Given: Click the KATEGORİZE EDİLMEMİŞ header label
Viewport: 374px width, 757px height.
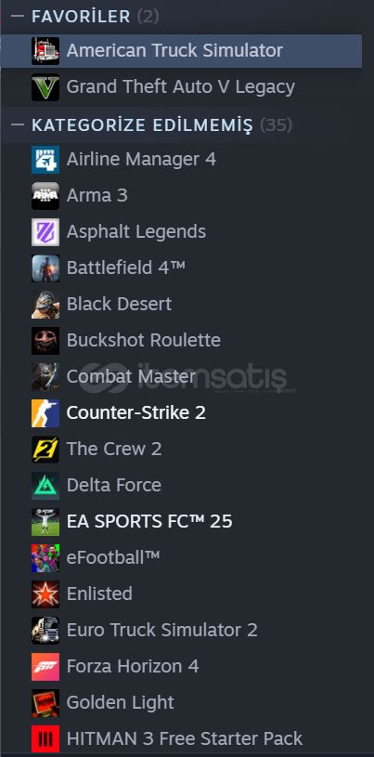Looking at the screenshot, I should tap(142, 125).
